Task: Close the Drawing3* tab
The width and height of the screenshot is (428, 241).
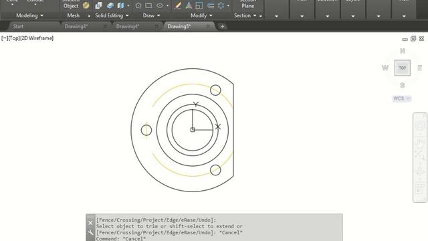Action: point(105,26)
